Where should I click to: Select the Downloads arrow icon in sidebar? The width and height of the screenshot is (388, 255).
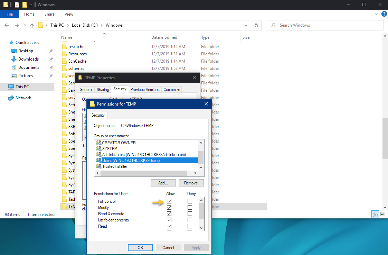pos(14,59)
